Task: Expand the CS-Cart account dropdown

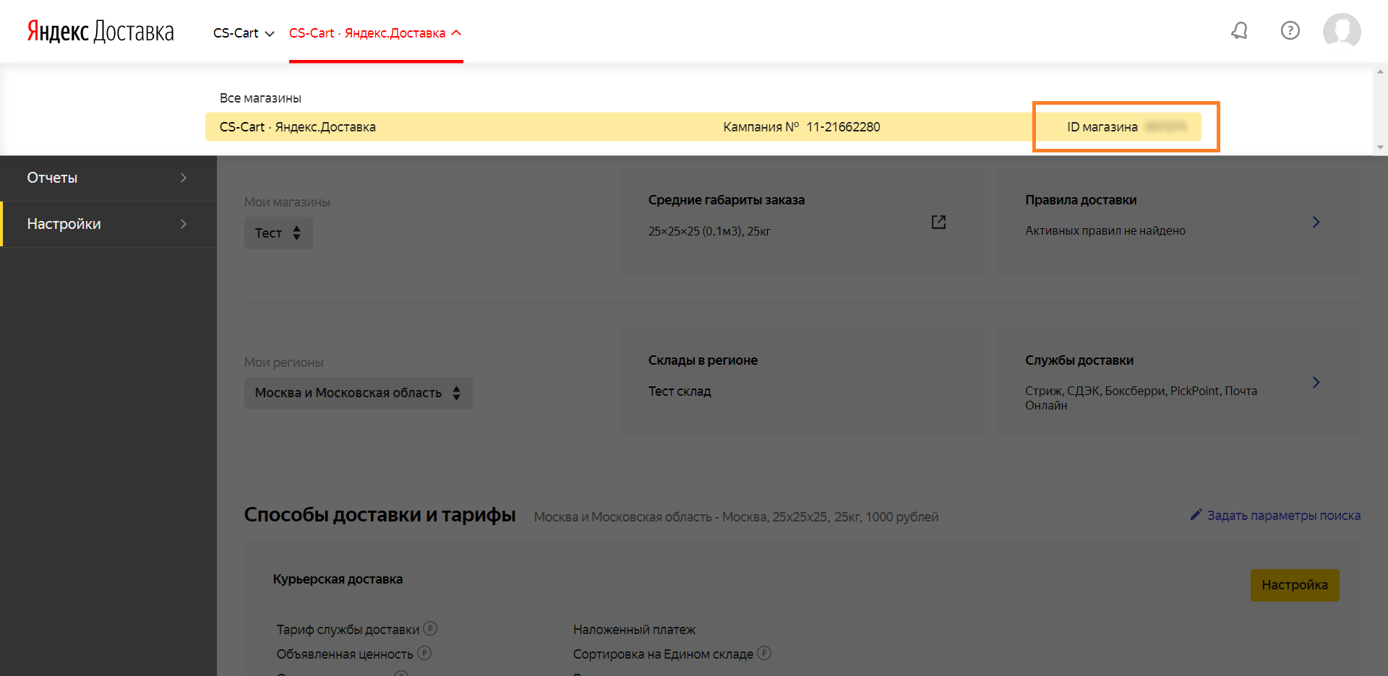Action: pos(244,33)
